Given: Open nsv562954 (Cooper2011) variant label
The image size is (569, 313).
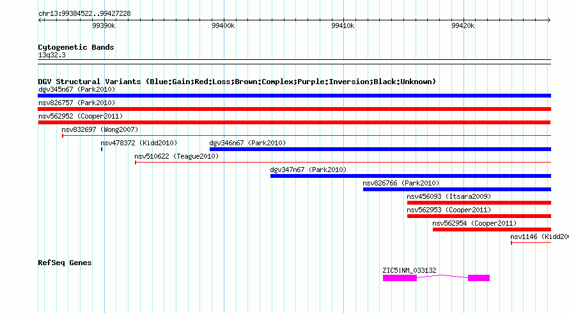Looking at the screenshot, I should 474,223.
